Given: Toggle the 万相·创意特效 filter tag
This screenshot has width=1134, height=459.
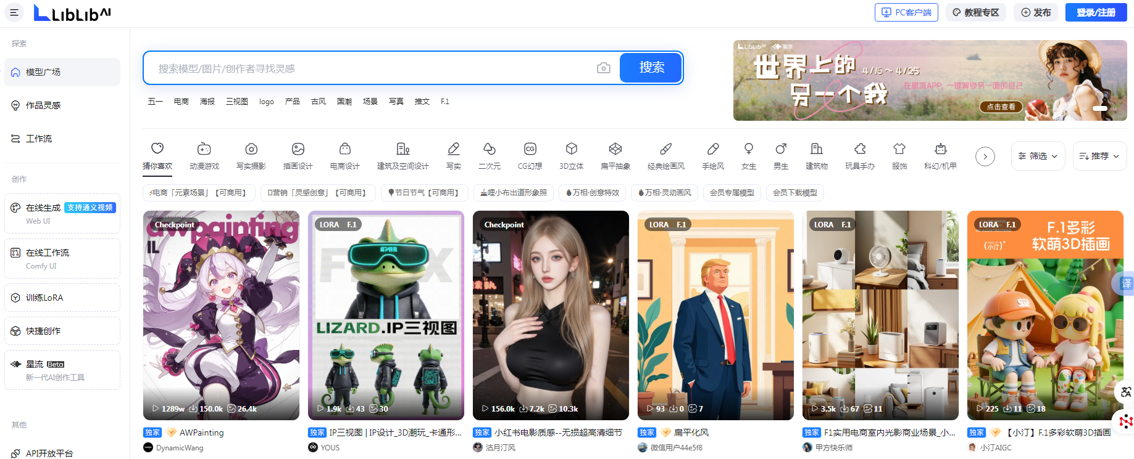Looking at the screenshot, I should (x=593, y=193).
